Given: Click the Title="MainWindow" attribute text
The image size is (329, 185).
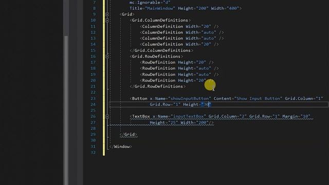Looking at the screenshot, I should click(x=152, y=8).
